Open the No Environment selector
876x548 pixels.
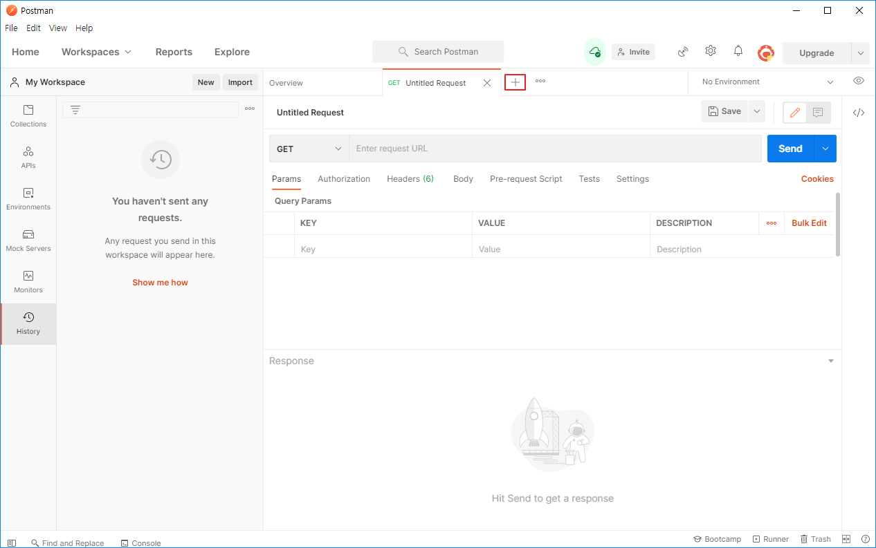click(x=767, y=82)
